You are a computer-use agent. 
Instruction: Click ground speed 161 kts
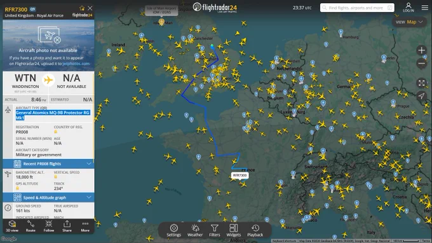click(x=23, y=211)
